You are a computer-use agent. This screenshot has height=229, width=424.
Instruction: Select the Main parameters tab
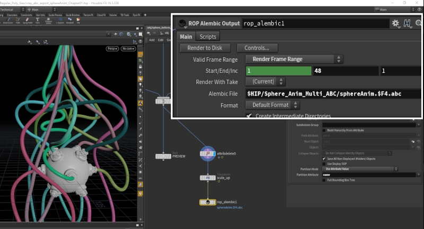[x=186, y=36]
